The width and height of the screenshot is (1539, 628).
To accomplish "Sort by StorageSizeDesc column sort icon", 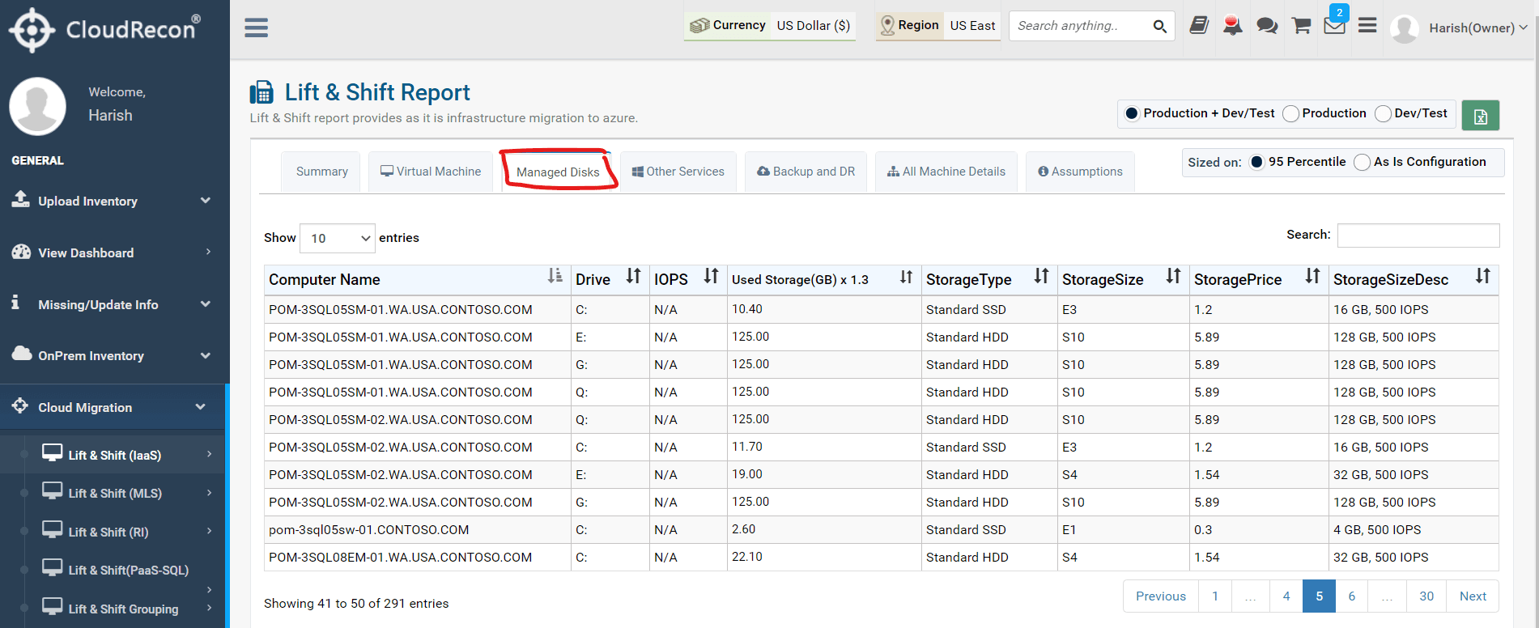I will [1482, 277].
